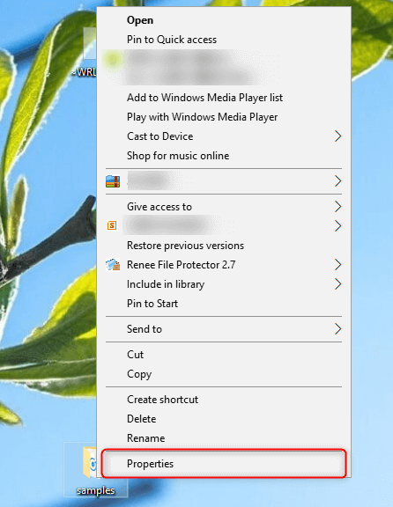Select Pin to Start
This screenshot has height=507, width=393.
point(223,304)
